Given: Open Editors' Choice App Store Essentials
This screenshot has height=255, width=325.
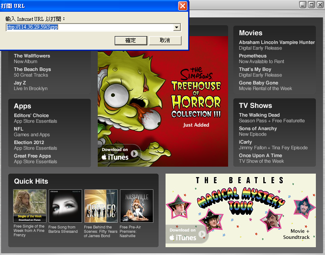Looking at the screenshot, I should point(36,118).
